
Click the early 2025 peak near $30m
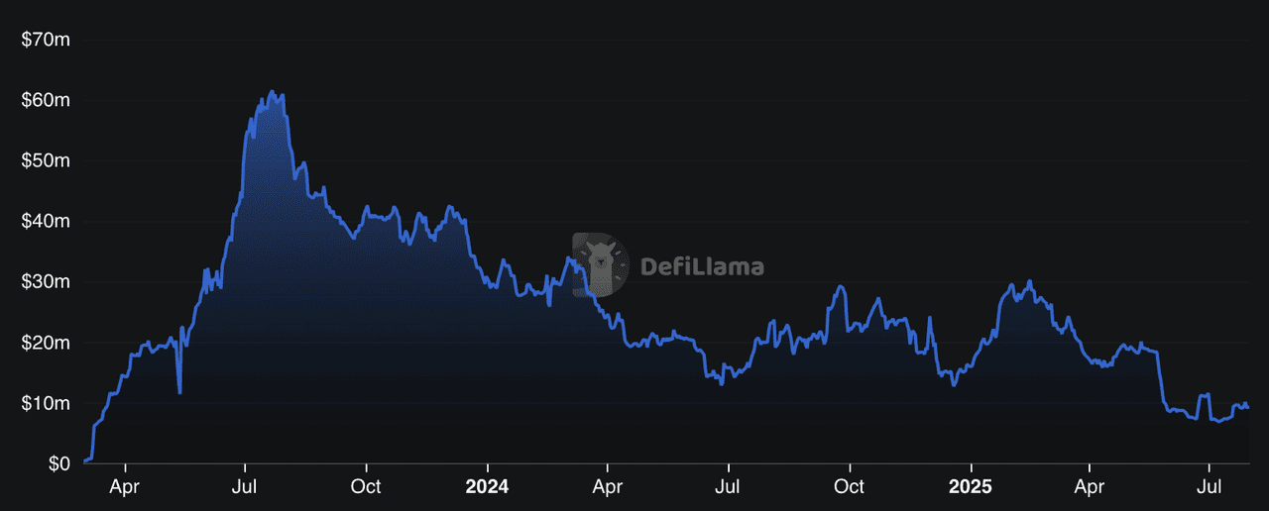tap(1030, 281)
